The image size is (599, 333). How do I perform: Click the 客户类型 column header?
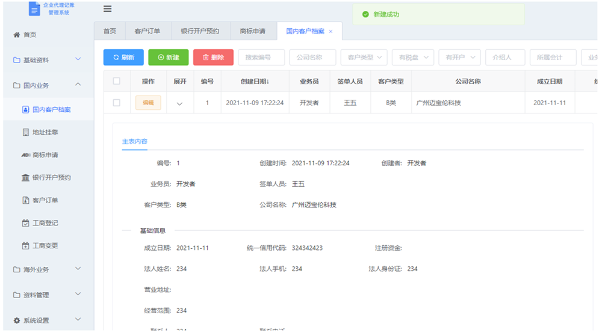[391, 81]
